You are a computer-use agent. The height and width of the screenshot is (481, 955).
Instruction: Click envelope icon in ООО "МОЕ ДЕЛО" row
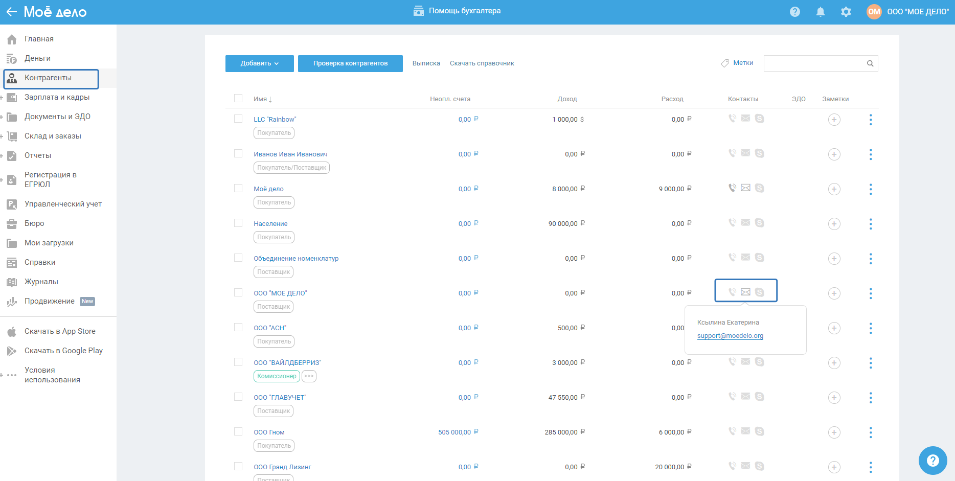coord(745,292)
